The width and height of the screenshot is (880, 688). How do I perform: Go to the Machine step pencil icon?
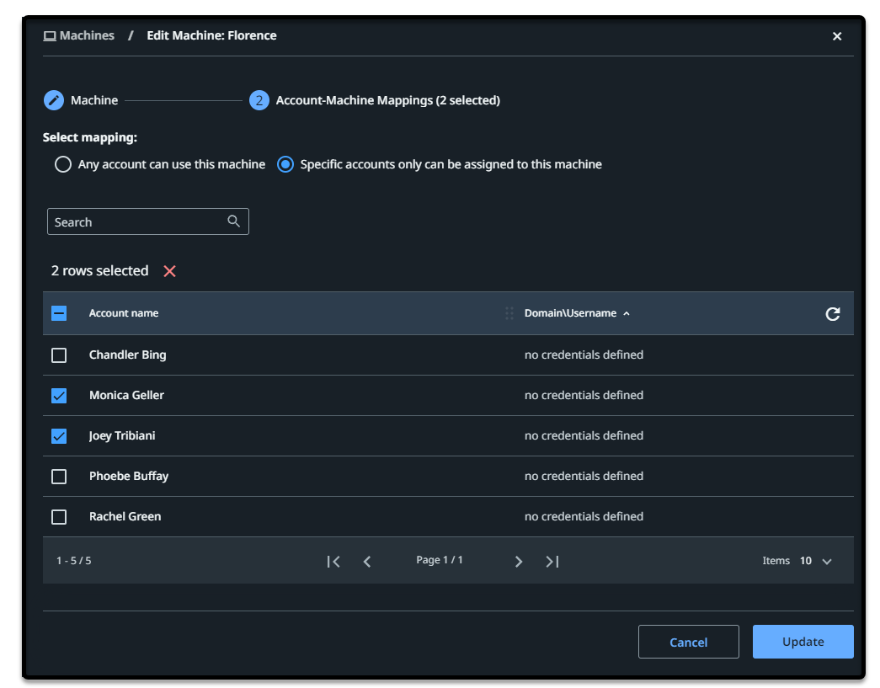coord(54,100)
